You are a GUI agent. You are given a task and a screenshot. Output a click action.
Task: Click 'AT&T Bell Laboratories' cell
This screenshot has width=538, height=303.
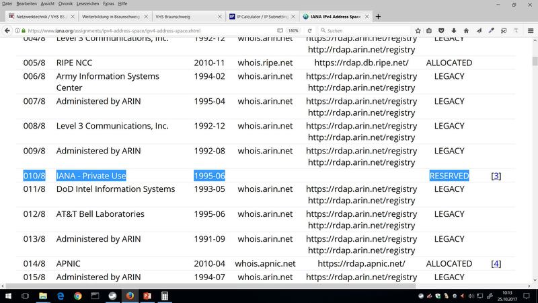click(x=100, y=214)
